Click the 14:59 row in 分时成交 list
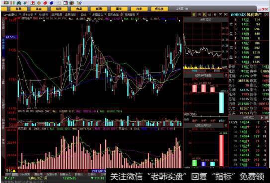 [x=249, y=122]
